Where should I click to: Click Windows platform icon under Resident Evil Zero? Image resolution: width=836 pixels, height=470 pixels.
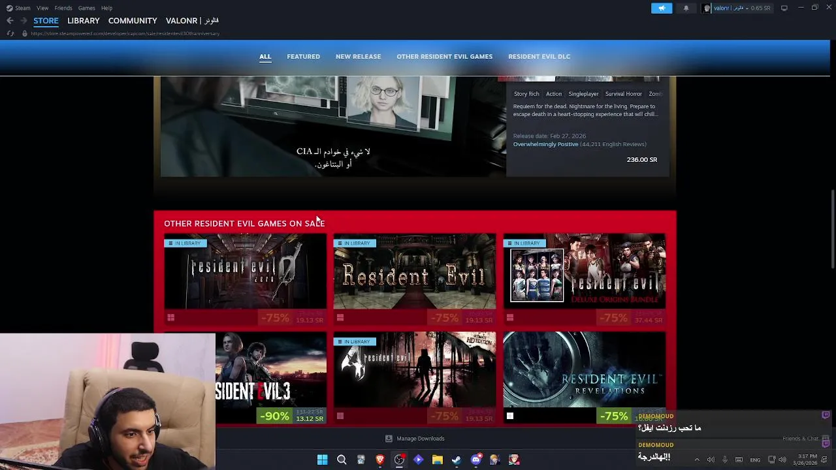click(170, 318)
